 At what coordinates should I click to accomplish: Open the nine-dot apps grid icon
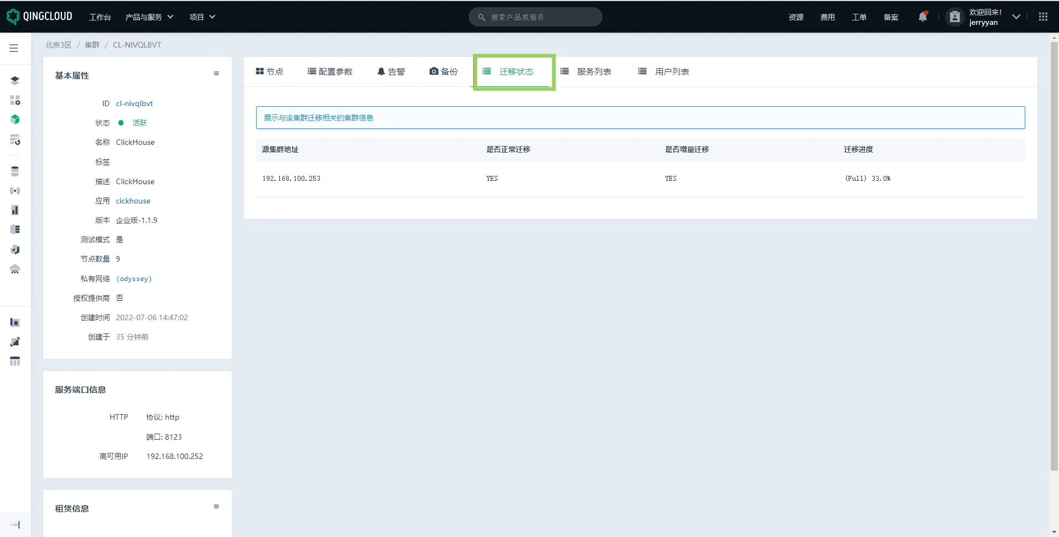[x=1043, y=17]
